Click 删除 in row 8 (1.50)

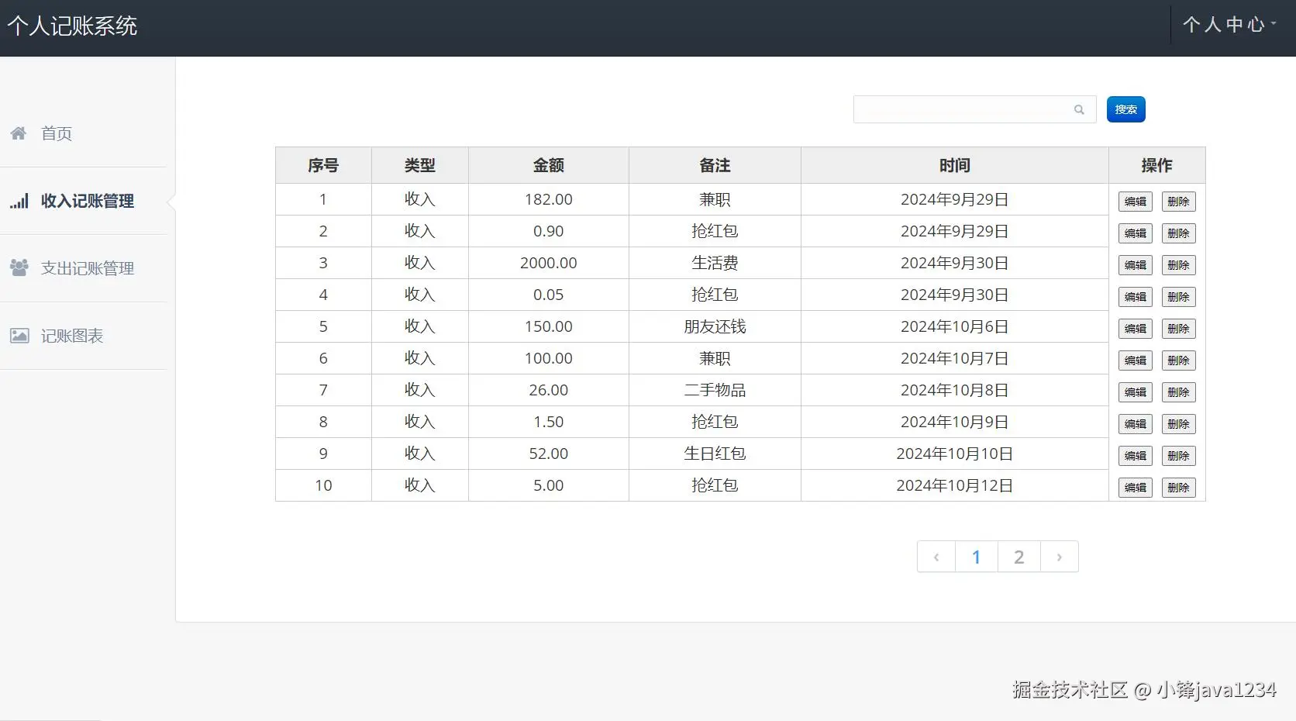point(1178,424)
